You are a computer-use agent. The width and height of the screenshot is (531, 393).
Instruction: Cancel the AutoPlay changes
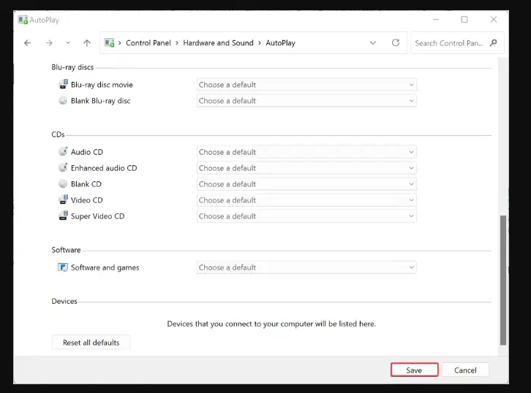point(465,370)
